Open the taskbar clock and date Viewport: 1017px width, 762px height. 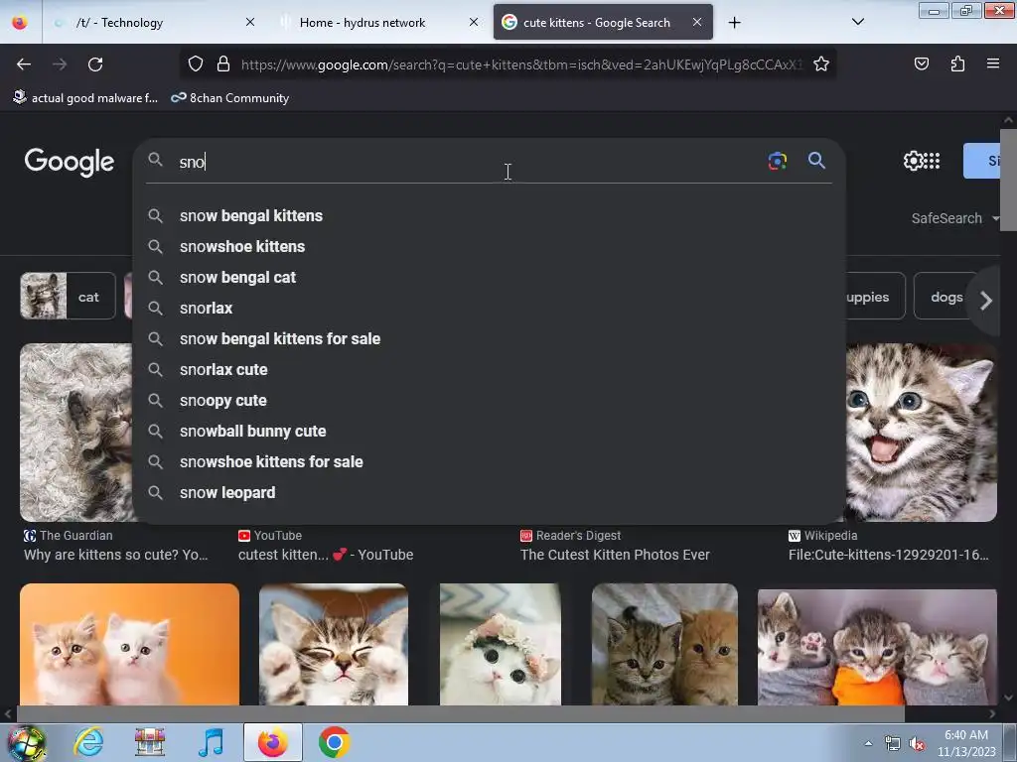tap(966, 743)
